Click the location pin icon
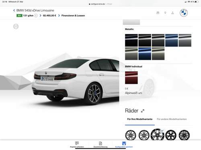The width and height of the screenshot is (201, 150). pos(165,13)
